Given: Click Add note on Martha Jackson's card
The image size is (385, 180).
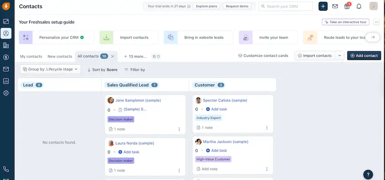Looking at the screenshot, I should pos(207,169).
